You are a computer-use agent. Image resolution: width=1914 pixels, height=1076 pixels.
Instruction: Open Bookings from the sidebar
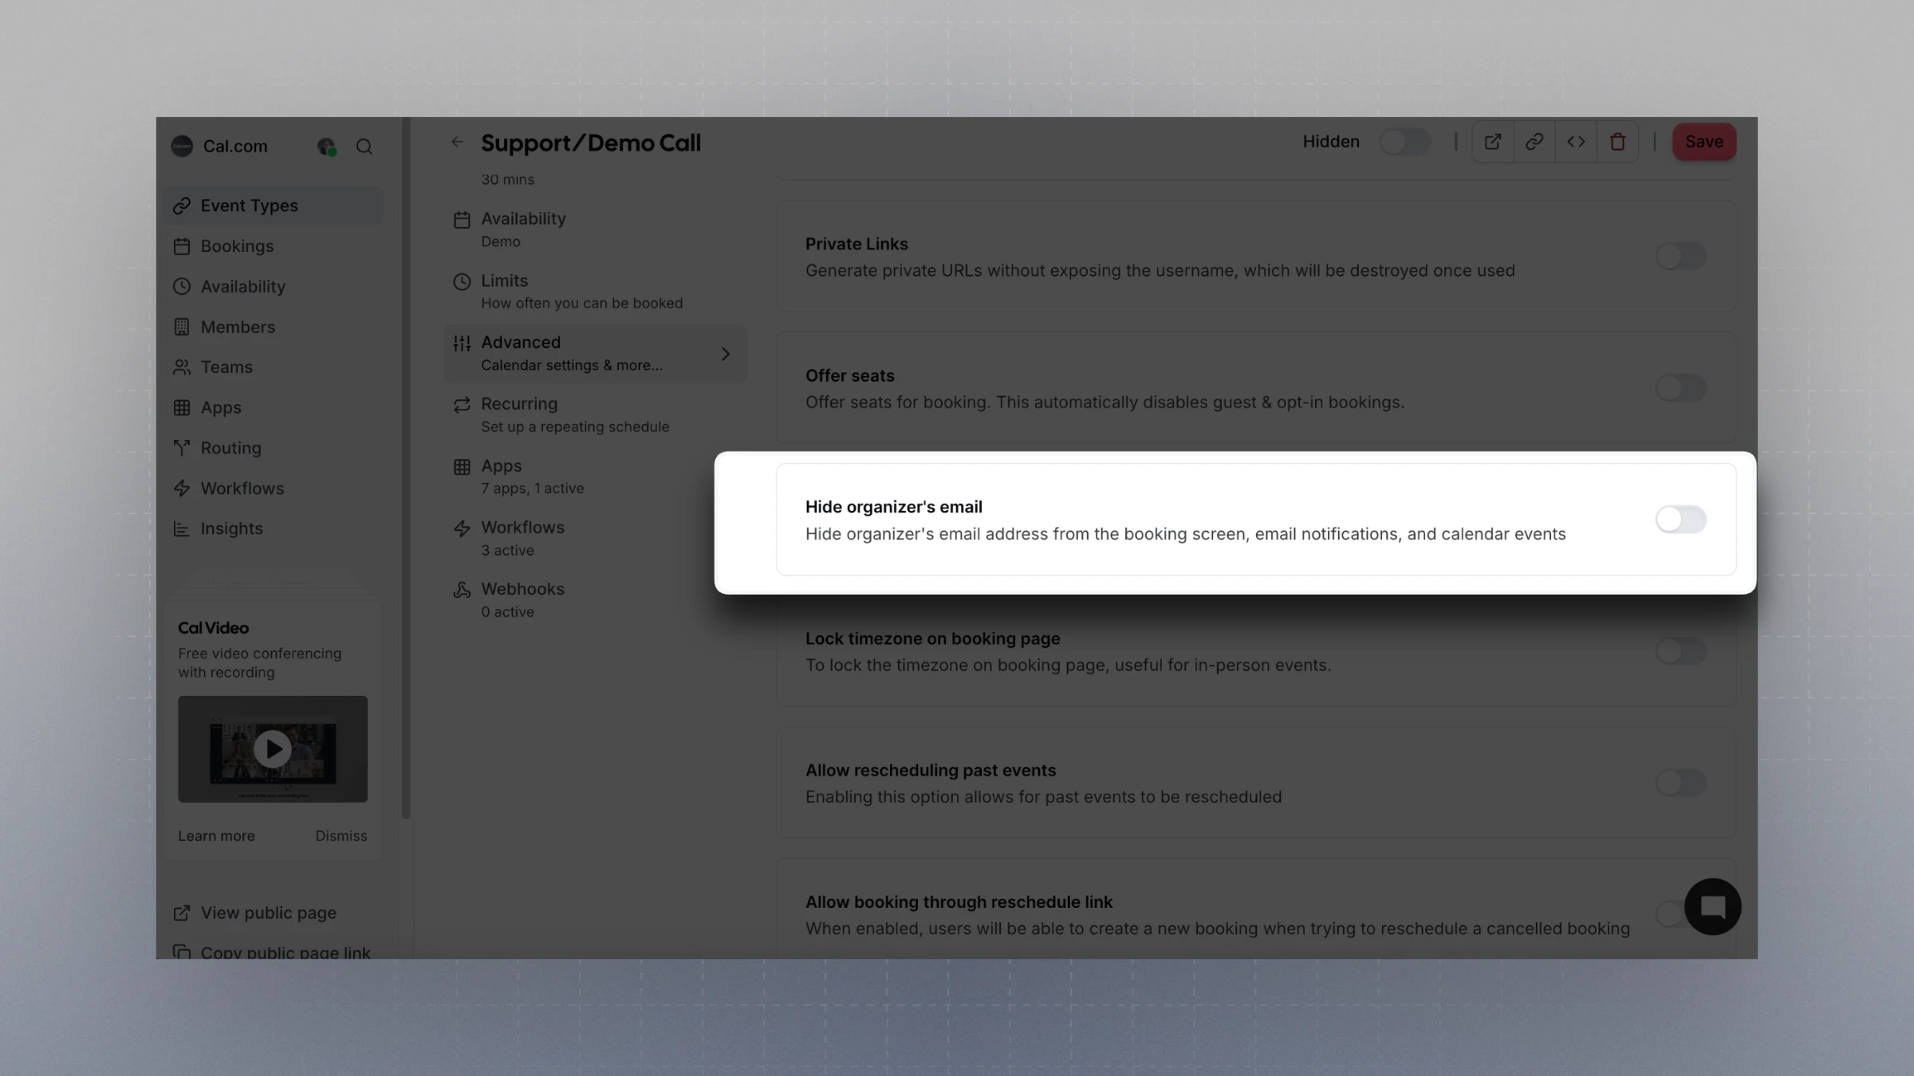[237, 245]
